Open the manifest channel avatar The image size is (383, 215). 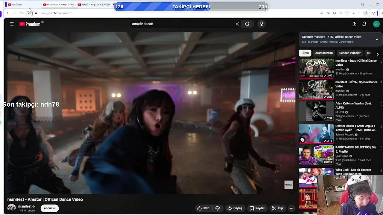12,208
